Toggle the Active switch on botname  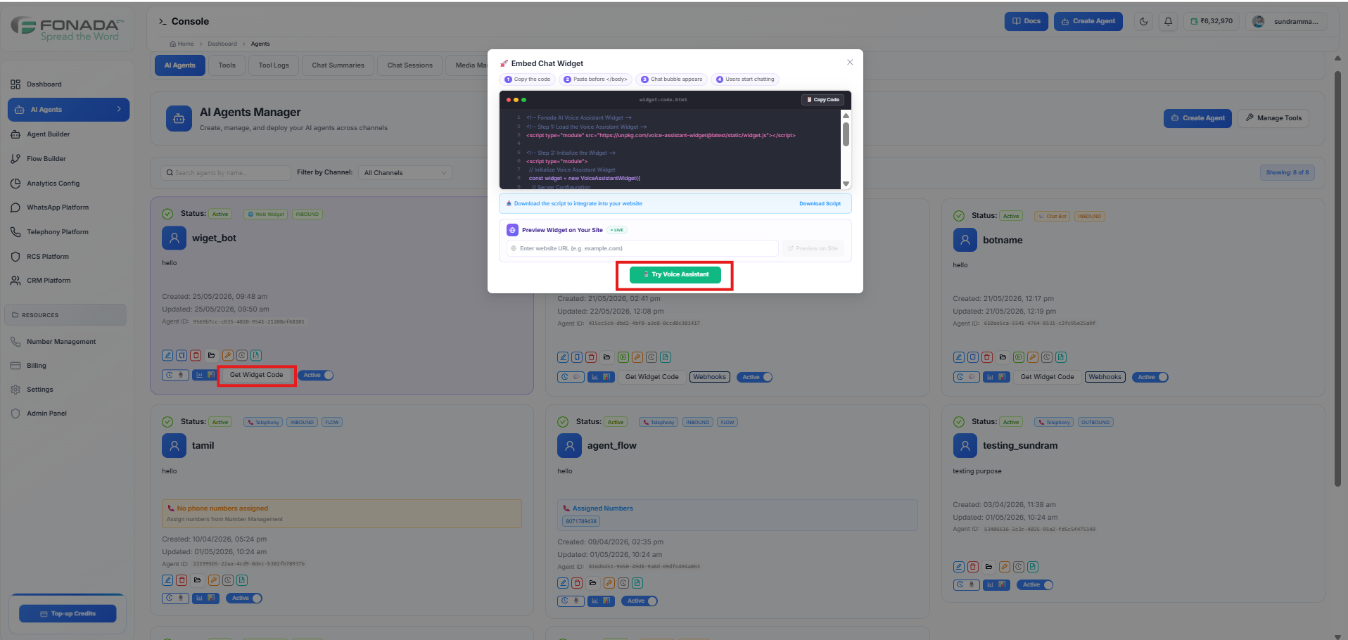tap(1151, 377)
